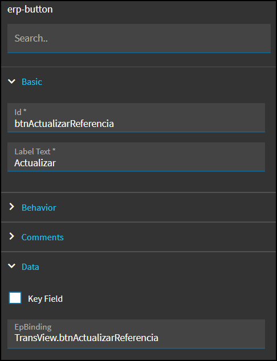Open the Behavior section heading
The height and width of the screenshot is (361, 277).
click(x=39, y=207)
